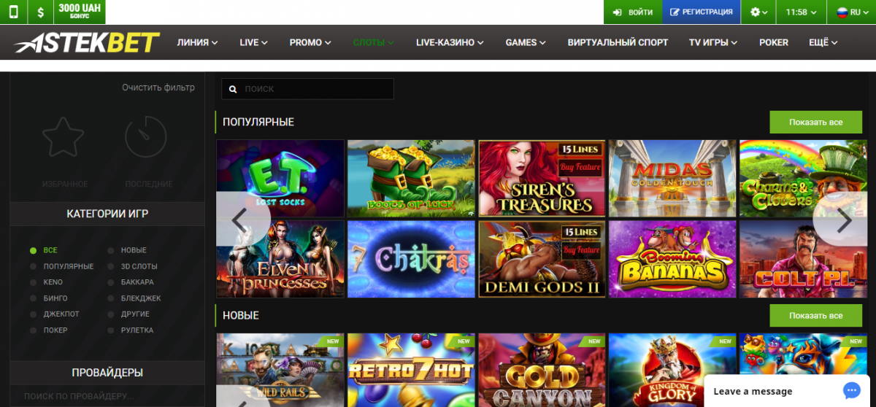Open Colt P.I. slot
This screenshot has width=876, height=407.
click(x=803, y=259)
